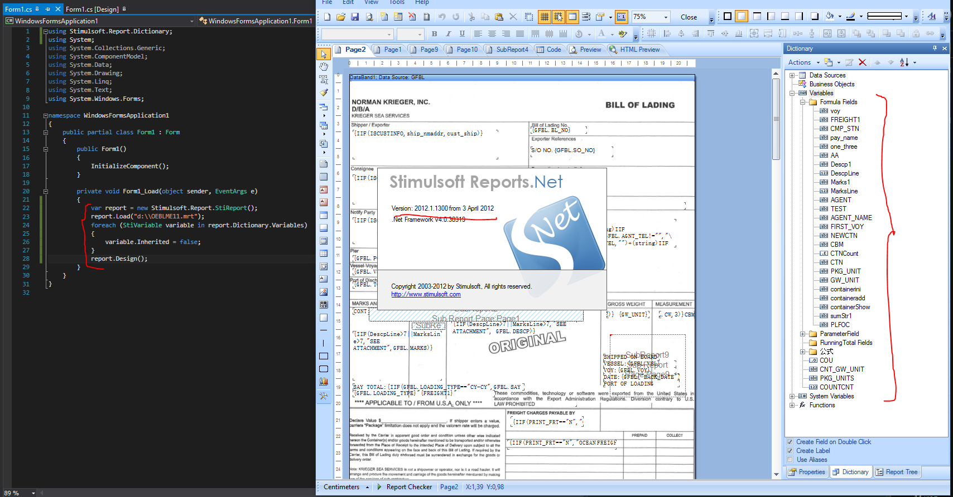This screenshot has height=497, width=953.
Task: Click the toolbox setup wrench icon
Action: 324,396
